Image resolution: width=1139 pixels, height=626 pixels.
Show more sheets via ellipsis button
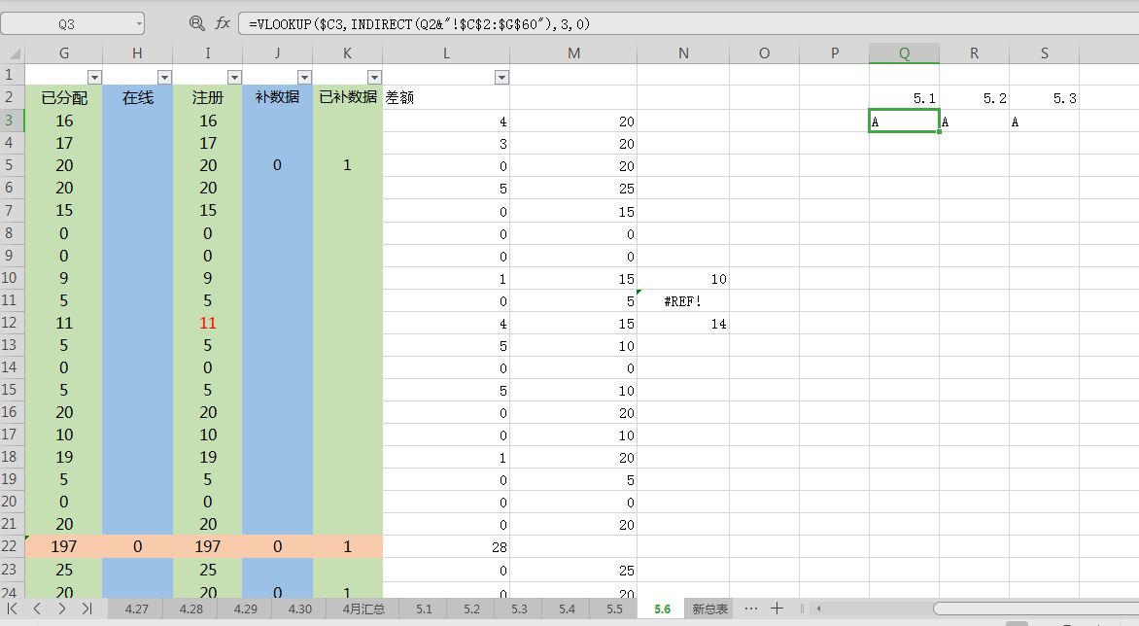click(750, 609)
